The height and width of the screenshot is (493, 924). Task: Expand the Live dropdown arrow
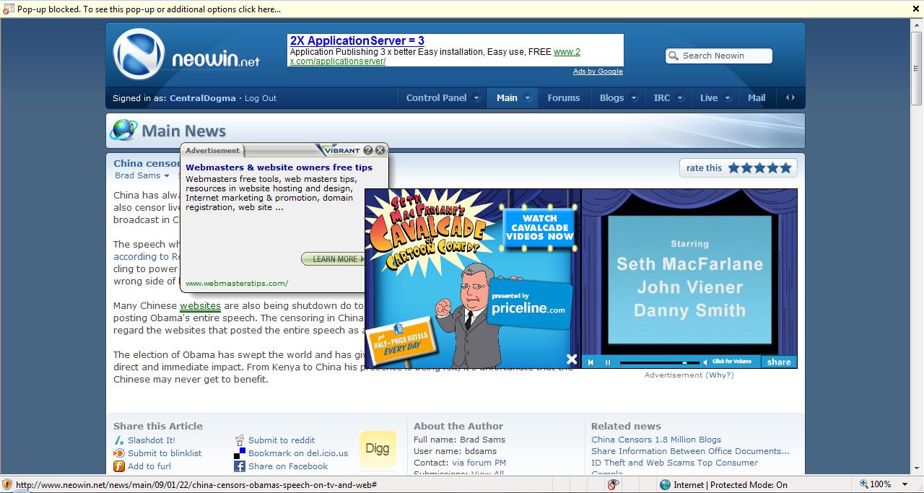[x=728, y=98]
